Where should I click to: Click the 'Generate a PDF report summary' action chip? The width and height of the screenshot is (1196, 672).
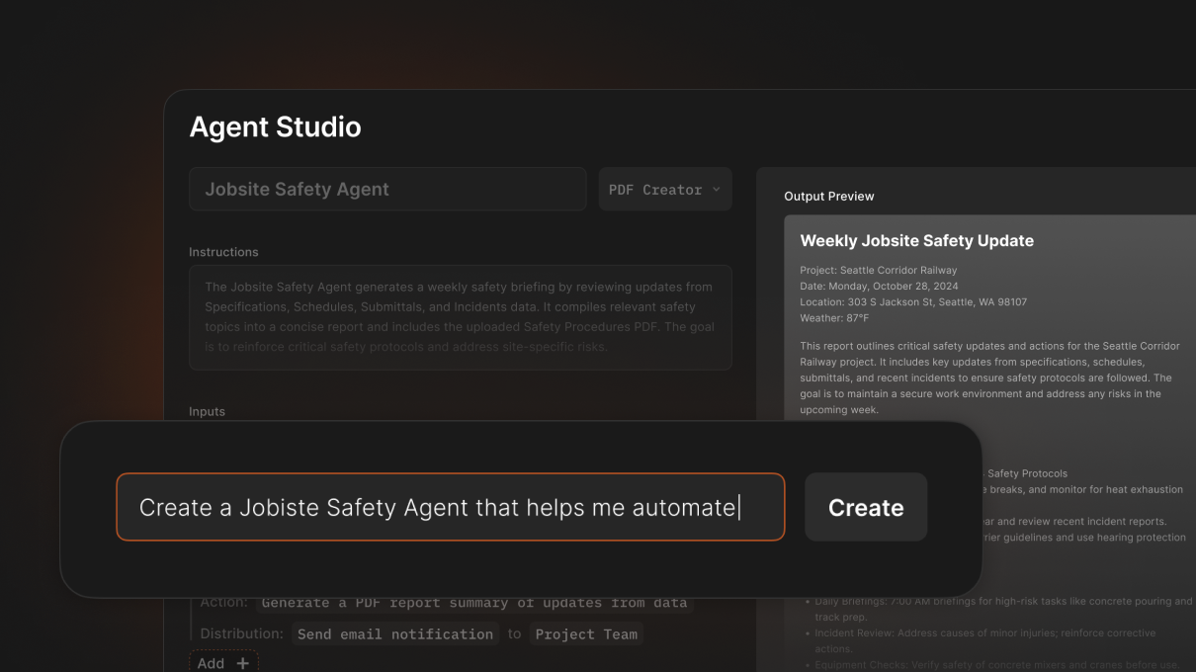(473, 602)
